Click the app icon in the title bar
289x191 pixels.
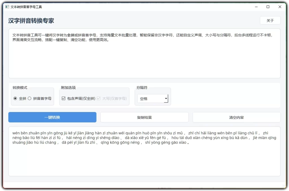pos(7,6)
